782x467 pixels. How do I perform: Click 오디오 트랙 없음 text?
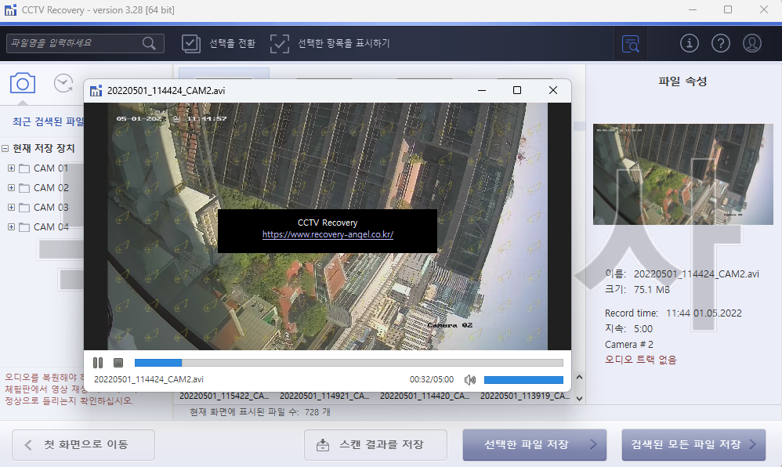point(640,360)
